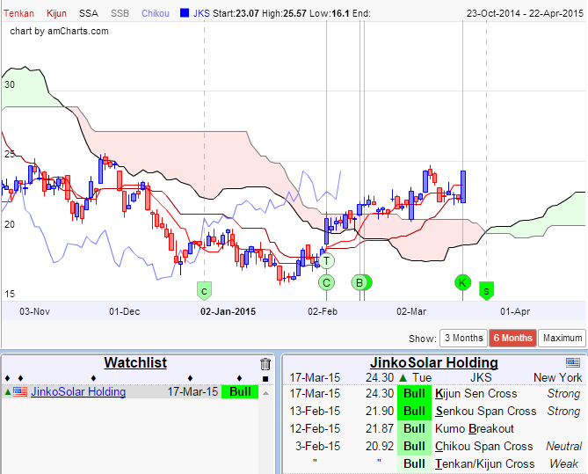Click the US flag beside watchlist JinkoSolar entry
This screenshot has width=588, height=474.
click(x=20, y=392)
